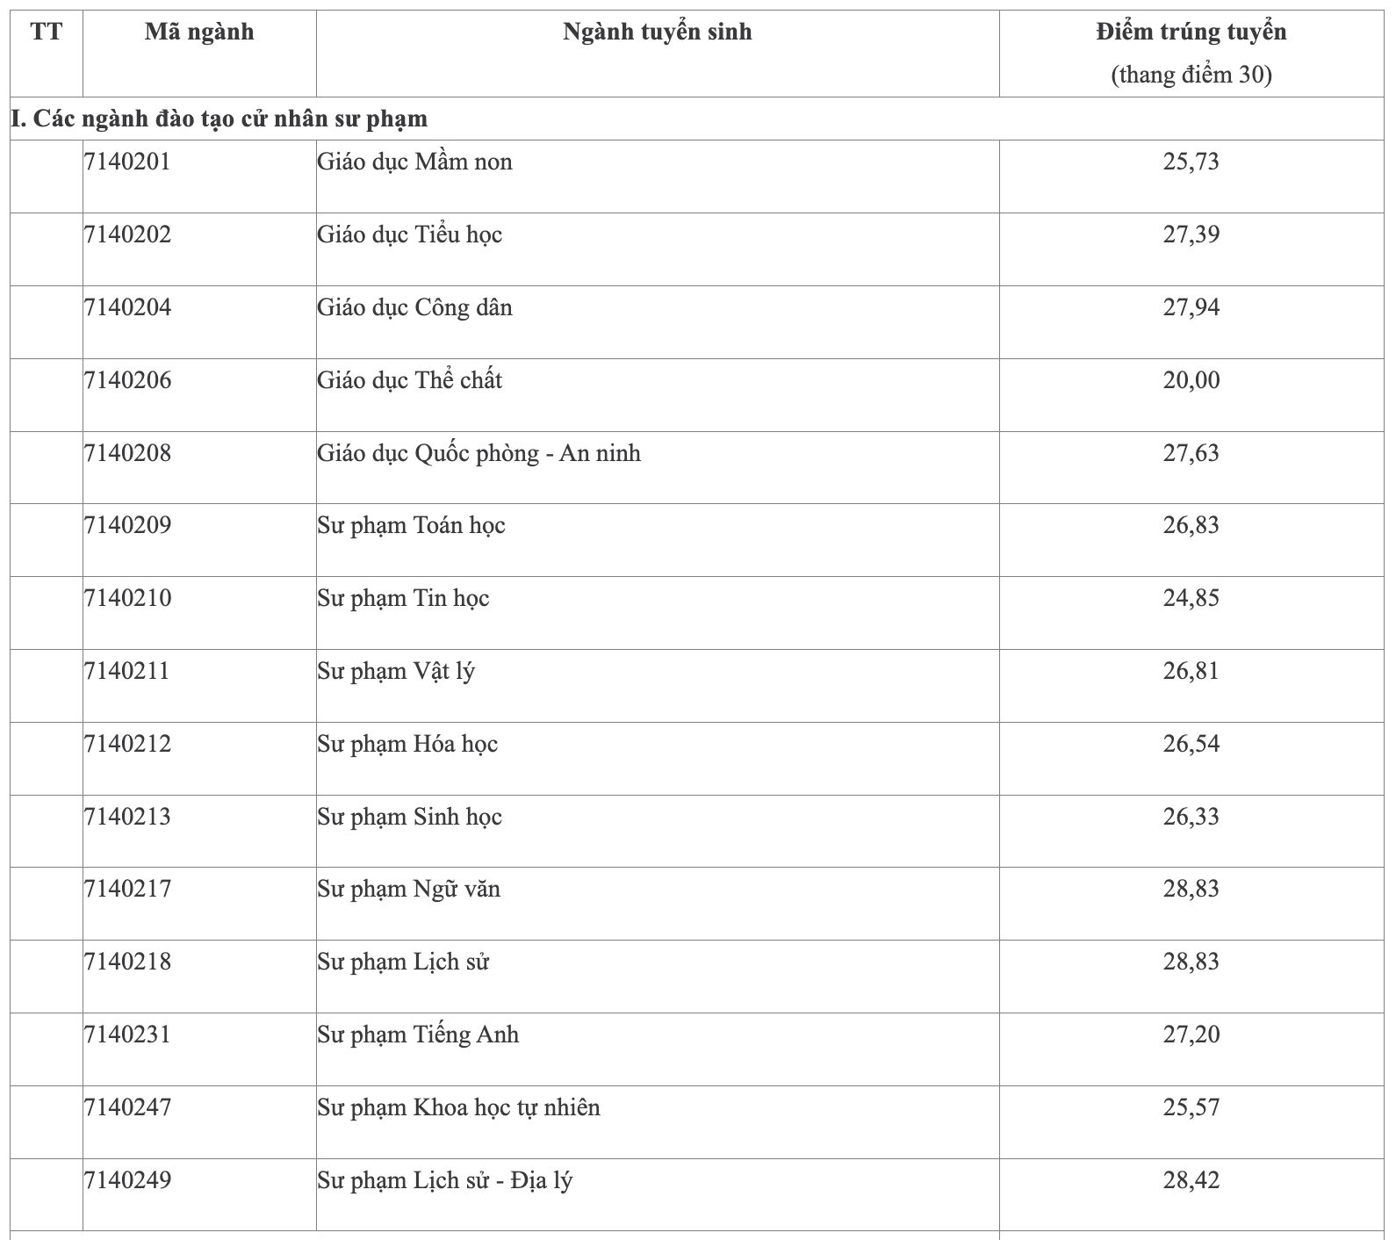Select score 24,85 for Sư phạm Tin học
The image size is (1396, 1240).
[x=1191, y=599]
